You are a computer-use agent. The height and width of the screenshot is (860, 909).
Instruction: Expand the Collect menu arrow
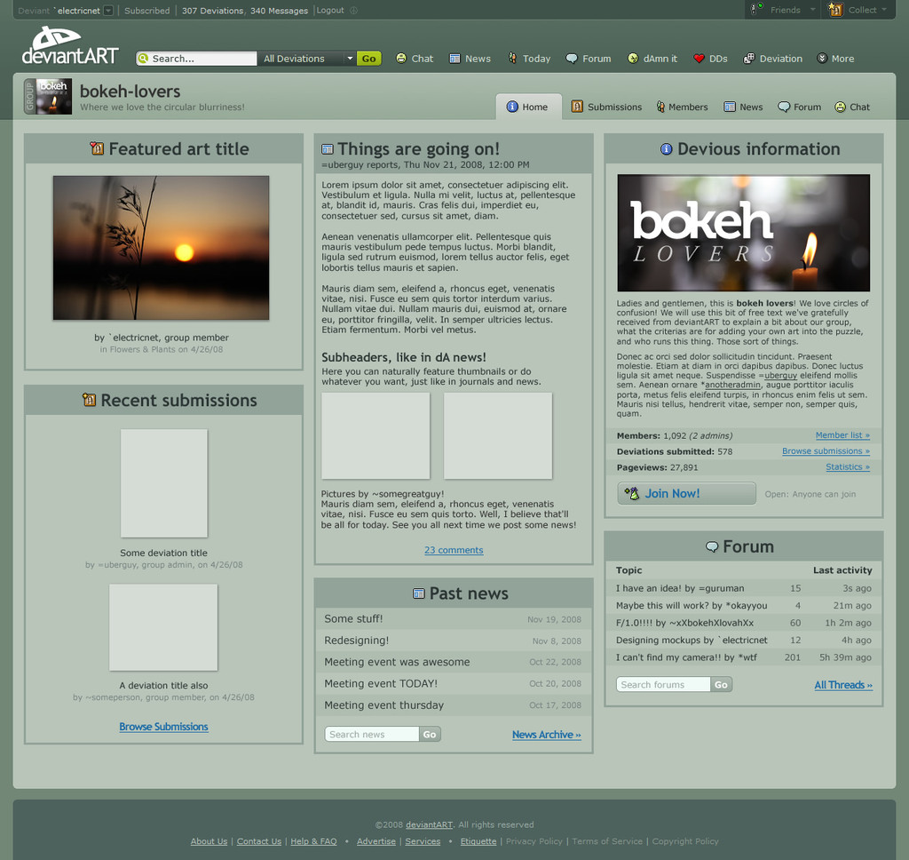point(884,9)
